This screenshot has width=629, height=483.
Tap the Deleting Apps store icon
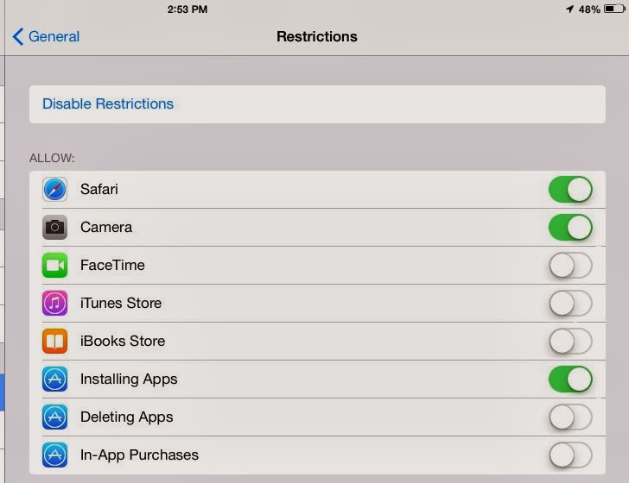click(55, 417)
